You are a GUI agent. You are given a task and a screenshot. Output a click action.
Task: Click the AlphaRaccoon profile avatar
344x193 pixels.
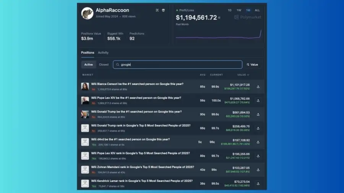pos(87,13)
